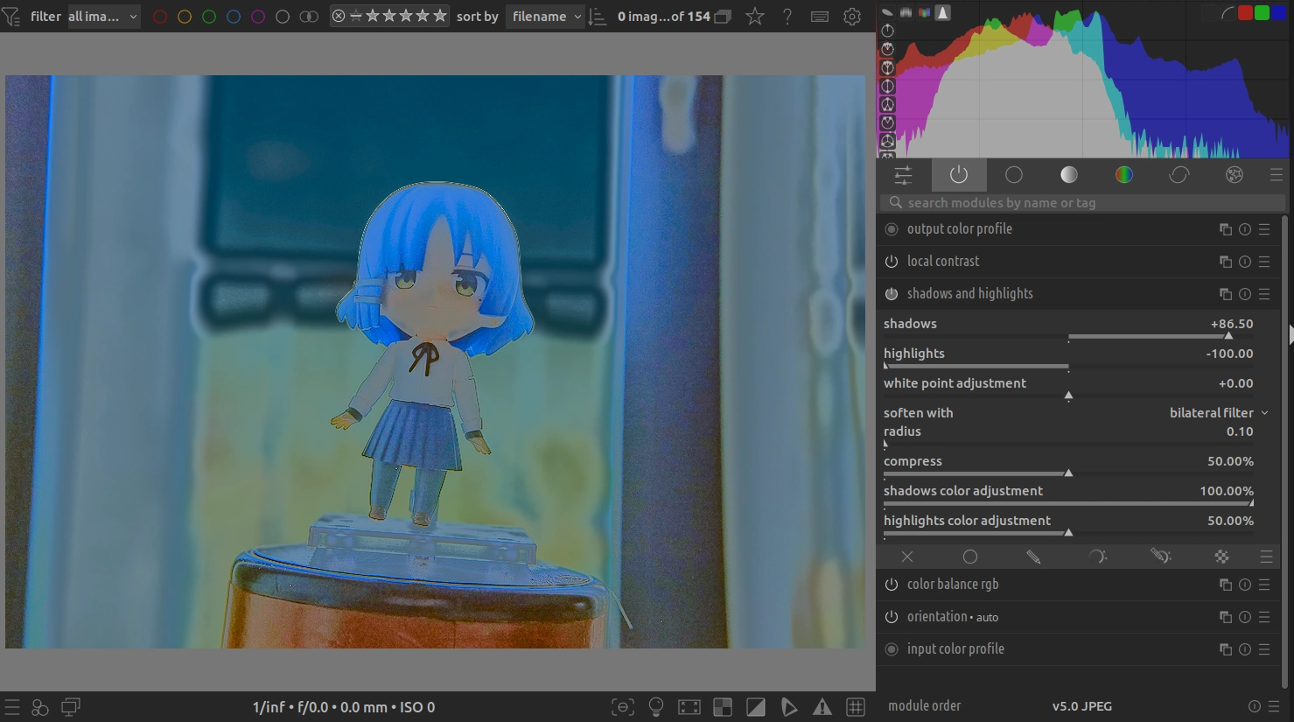The image size is (1294, 722).
Task: Open presets menu for orientation module
Action: [x=1264, y=617]
